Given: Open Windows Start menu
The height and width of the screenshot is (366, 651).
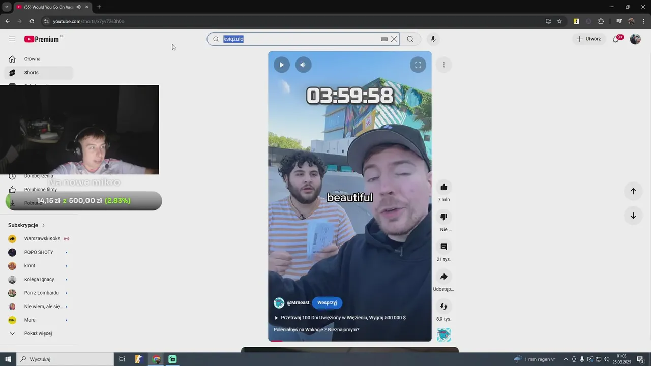Looking at the screenshot, I should pyautogui.click(x=8, y=359).
